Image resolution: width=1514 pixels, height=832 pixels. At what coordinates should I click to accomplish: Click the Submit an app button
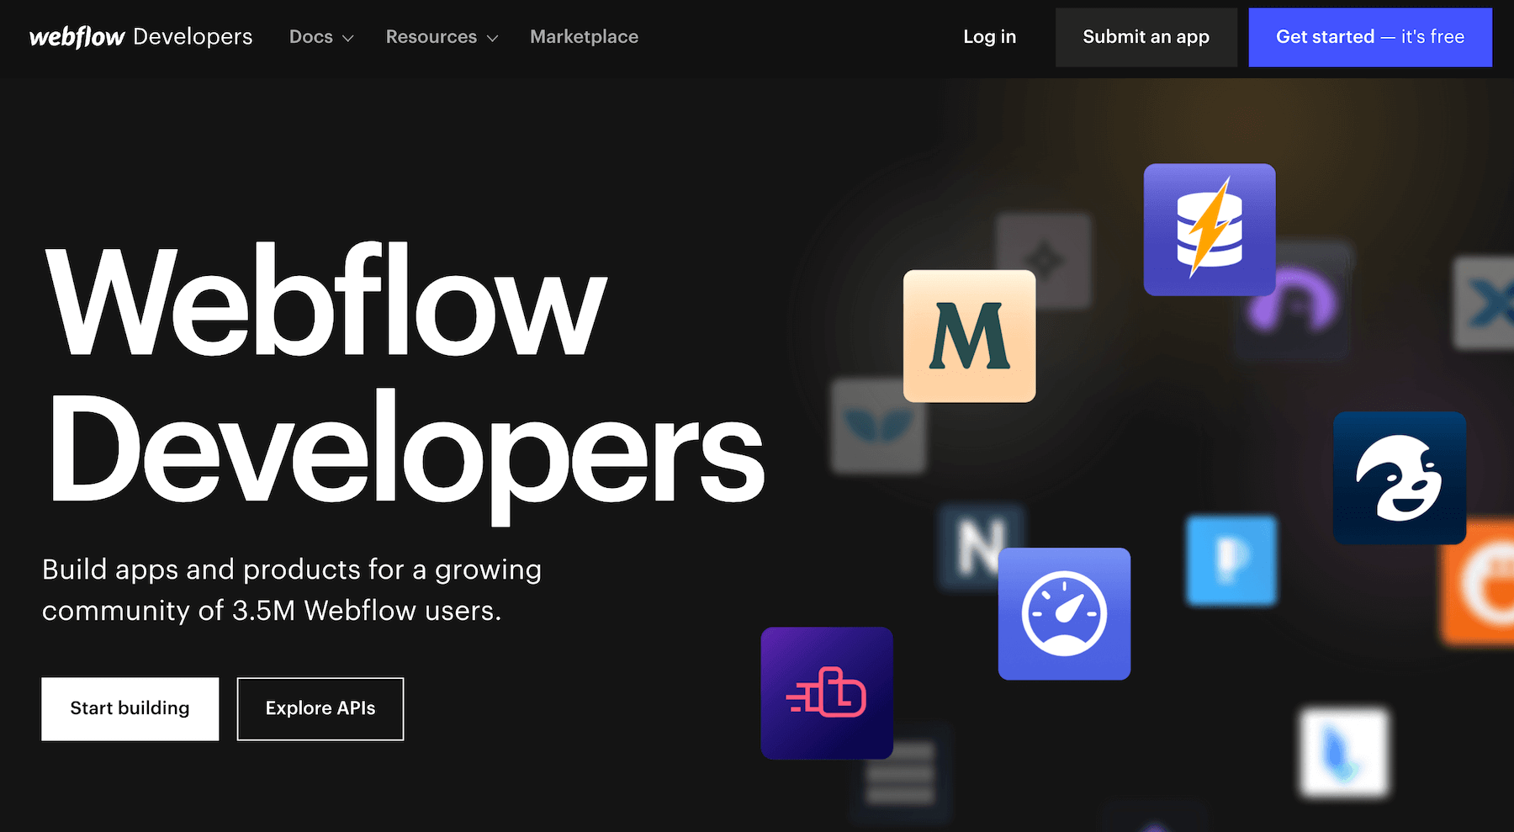(1146, 37)
